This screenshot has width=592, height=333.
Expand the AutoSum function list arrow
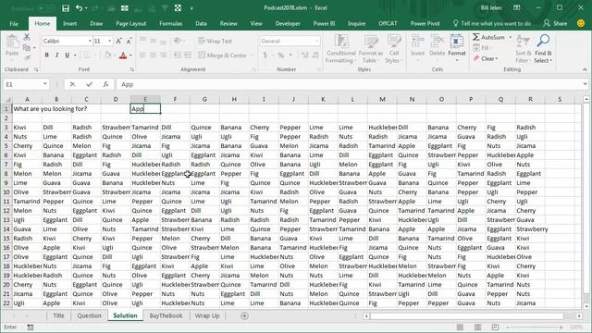click(x=510, y=37)
